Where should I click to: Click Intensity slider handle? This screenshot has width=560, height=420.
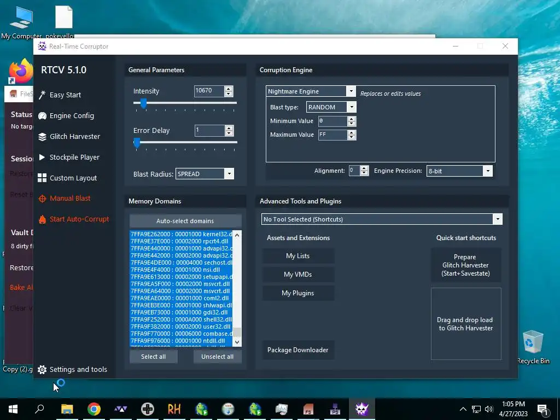pyautogui.click(x=143, y=103)
